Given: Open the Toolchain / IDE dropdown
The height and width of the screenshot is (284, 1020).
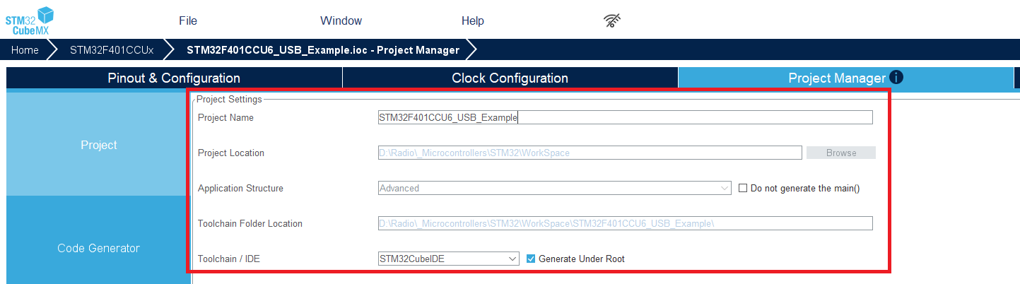Looking at the screenshot, I should [449, 259].
